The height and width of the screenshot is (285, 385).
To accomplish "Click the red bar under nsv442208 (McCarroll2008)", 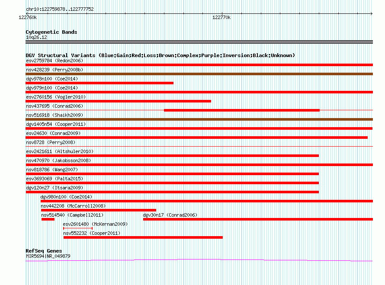I will (99, 210).
